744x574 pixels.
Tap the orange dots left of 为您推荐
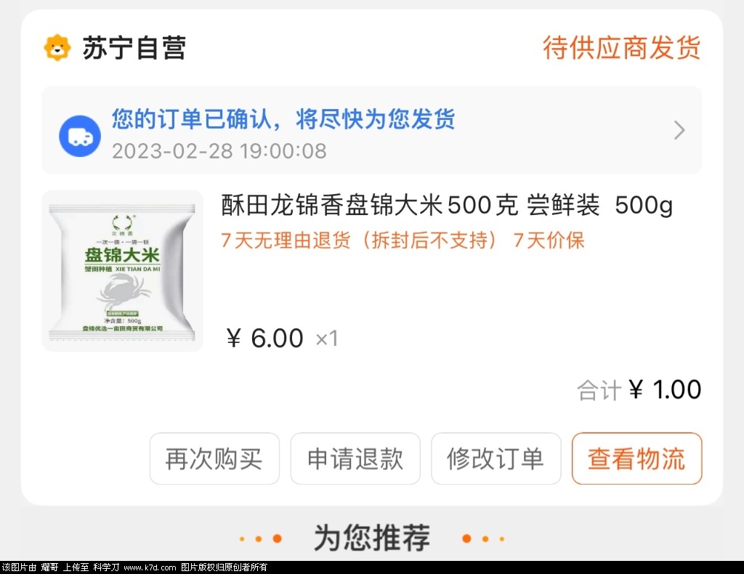[x=261, y=538]
